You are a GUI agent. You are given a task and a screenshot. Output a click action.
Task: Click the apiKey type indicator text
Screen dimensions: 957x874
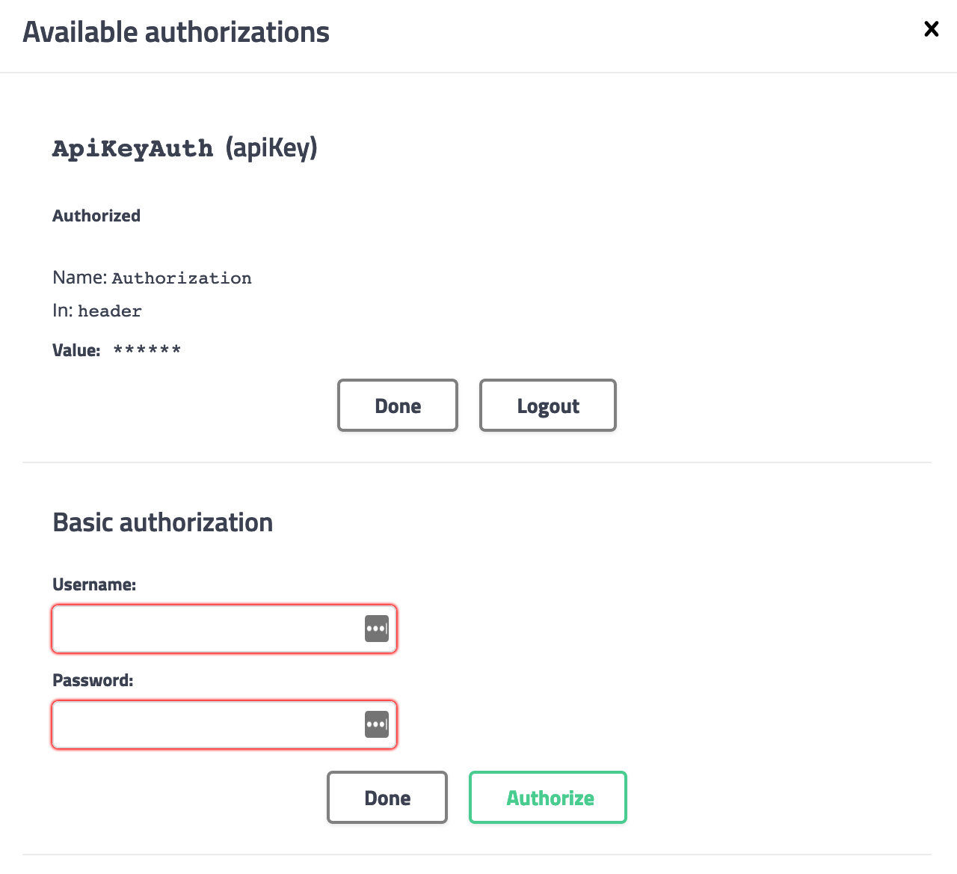(271, 148)
